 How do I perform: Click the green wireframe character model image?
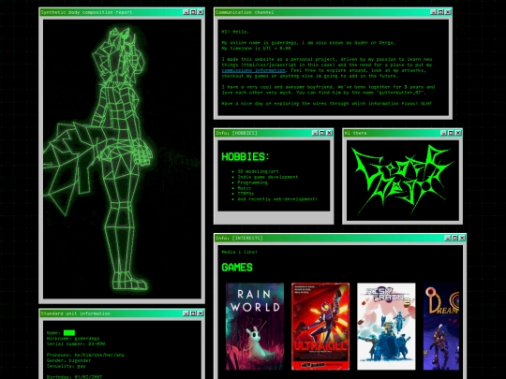click(122, 159)
